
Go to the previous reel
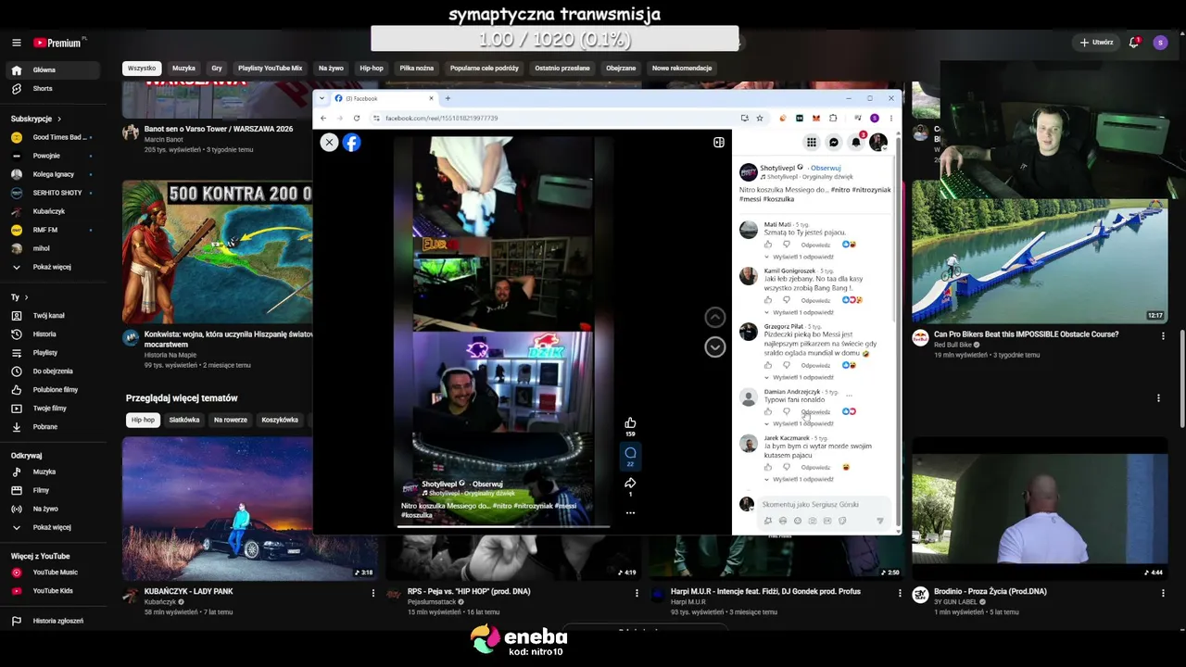[x=714, y=317]
